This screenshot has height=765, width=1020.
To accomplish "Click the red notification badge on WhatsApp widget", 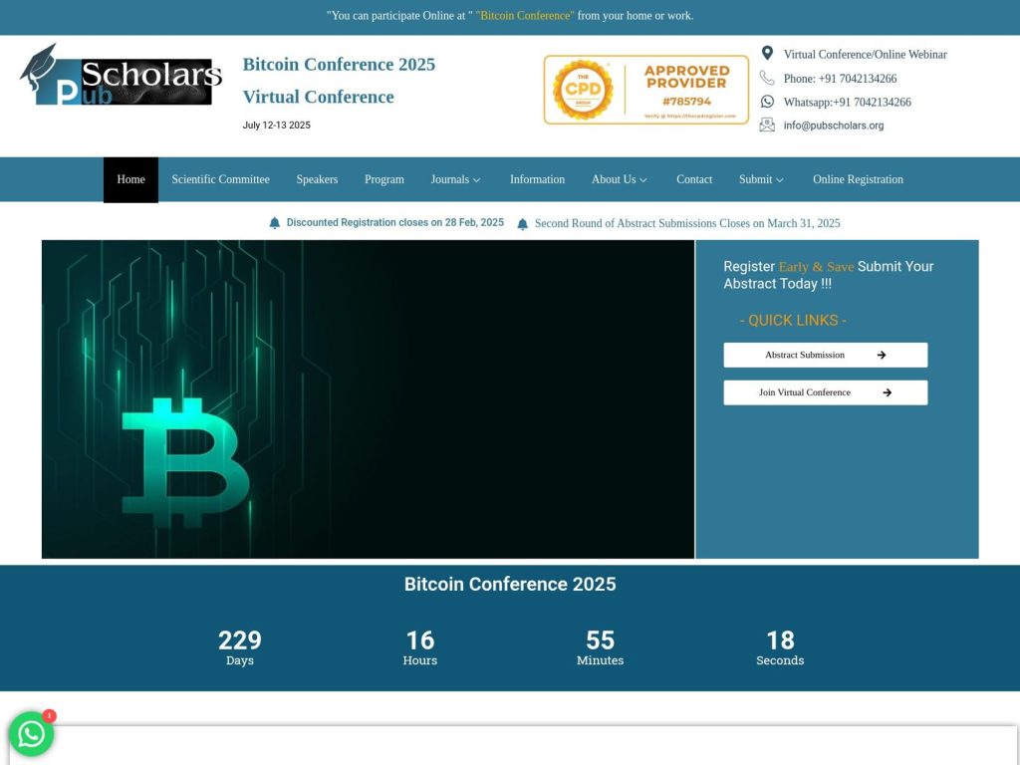I will pos(48,715).
